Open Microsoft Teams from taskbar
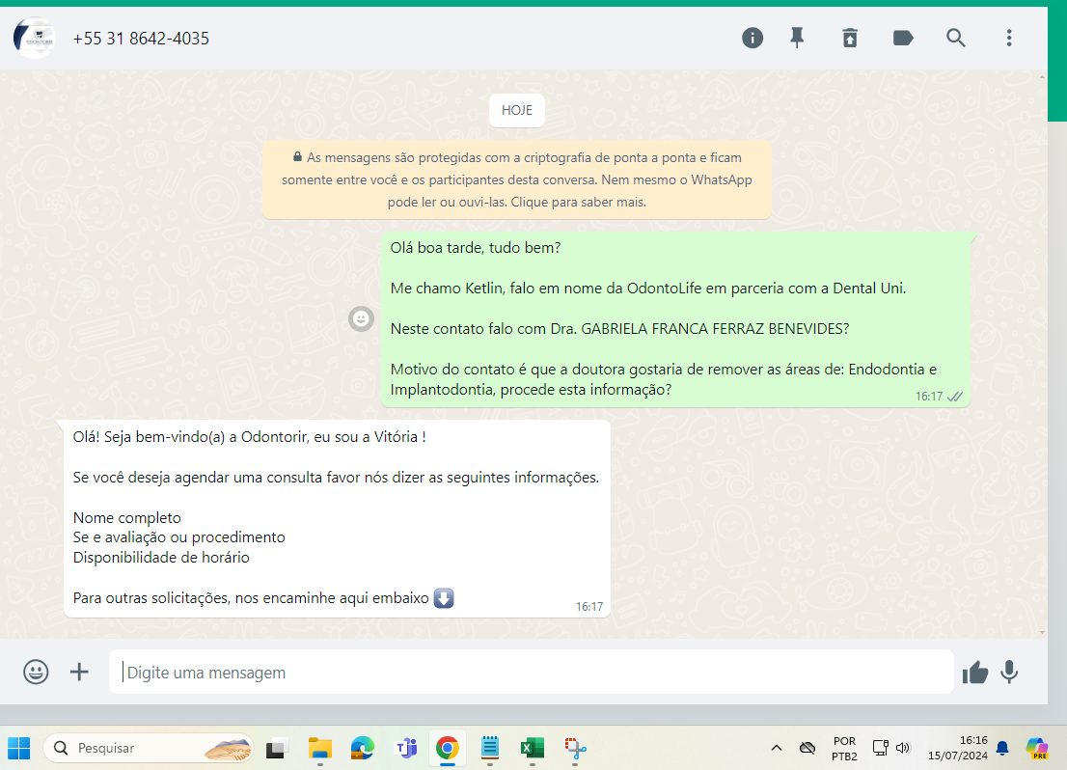 coord(405,748)
